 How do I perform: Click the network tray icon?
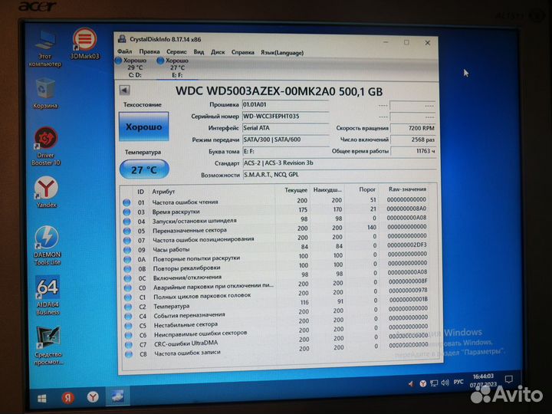point(434,383)
